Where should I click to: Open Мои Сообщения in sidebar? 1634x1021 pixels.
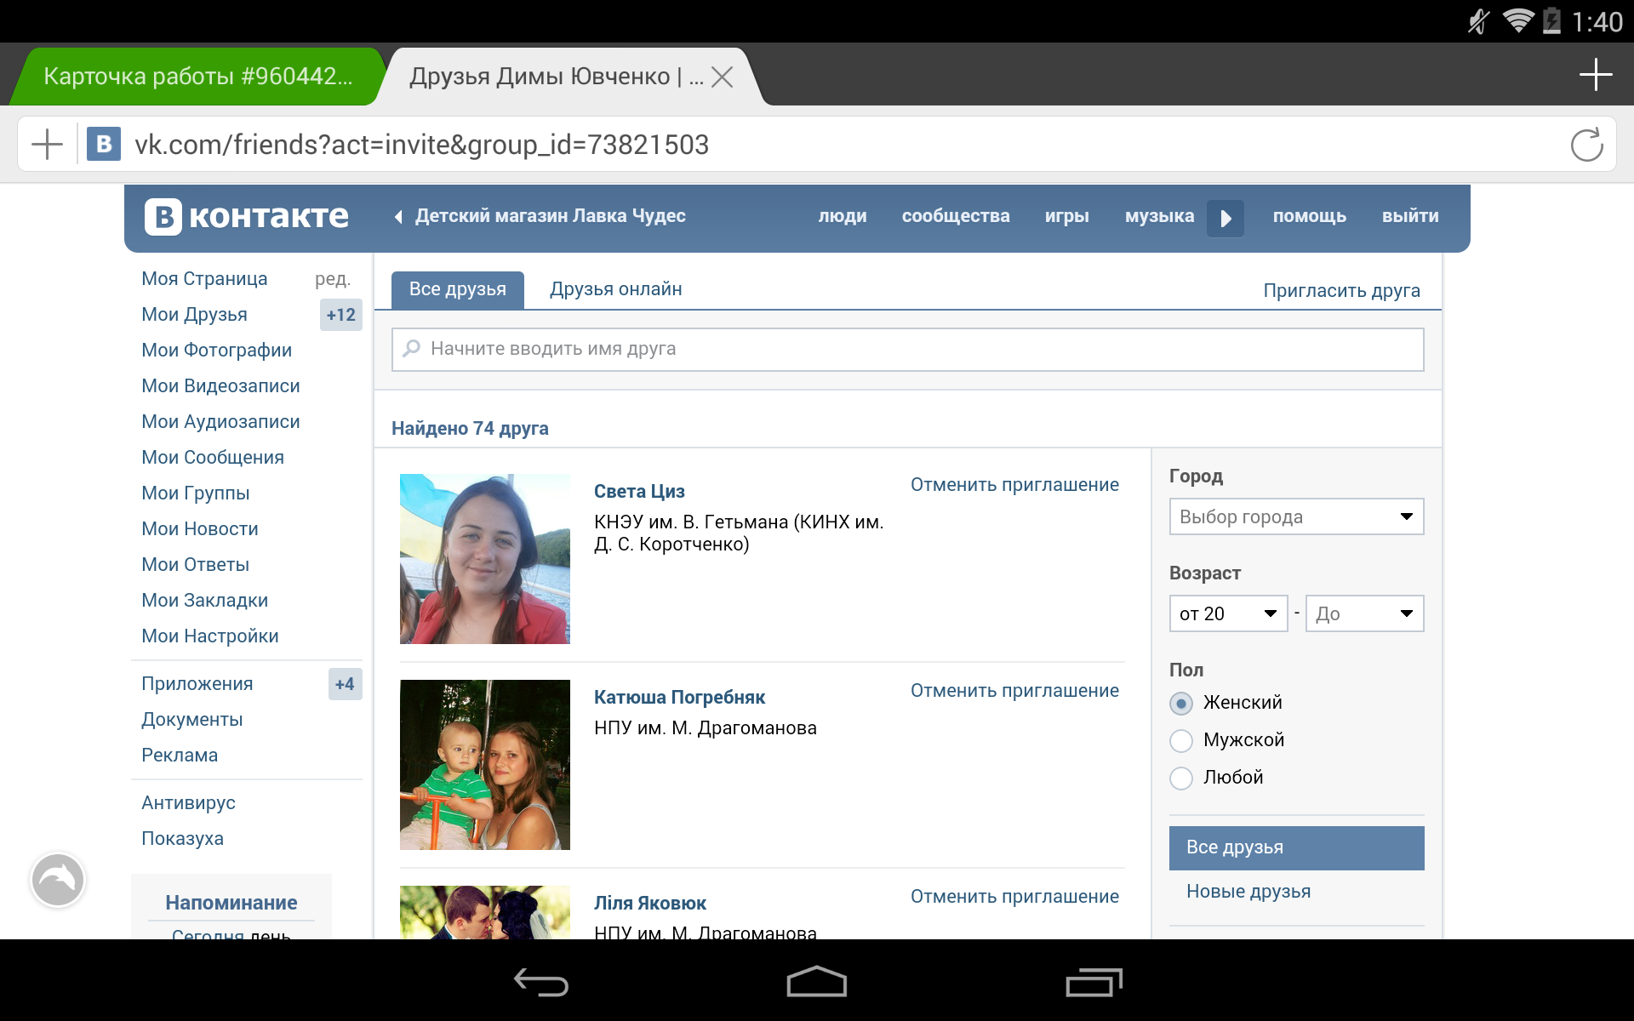pyautogui.click(x=213, y=458)
